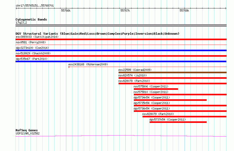Select the red bar under dgv5734n54
The height and width of the screenshot is (151, 234).
[x=170, y=100]
